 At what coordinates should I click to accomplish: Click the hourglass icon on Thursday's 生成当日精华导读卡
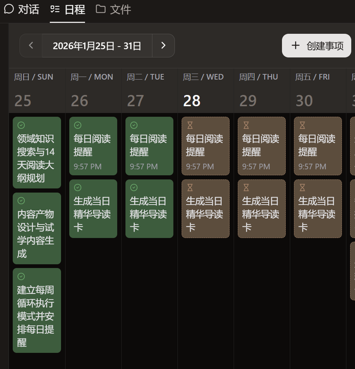(x=245, y=187)
